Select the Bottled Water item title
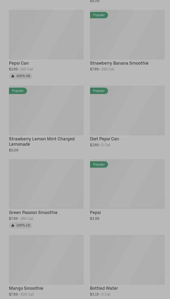 click(104, 288)
